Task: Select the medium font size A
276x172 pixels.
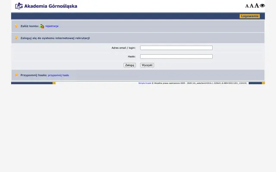Action: tap(251, 6)
